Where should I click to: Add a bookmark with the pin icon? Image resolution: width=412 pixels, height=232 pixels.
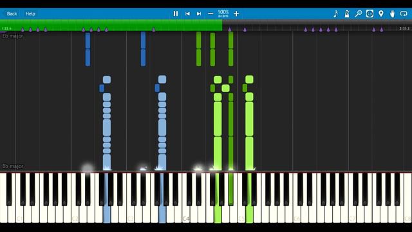[x=381, y=14]
